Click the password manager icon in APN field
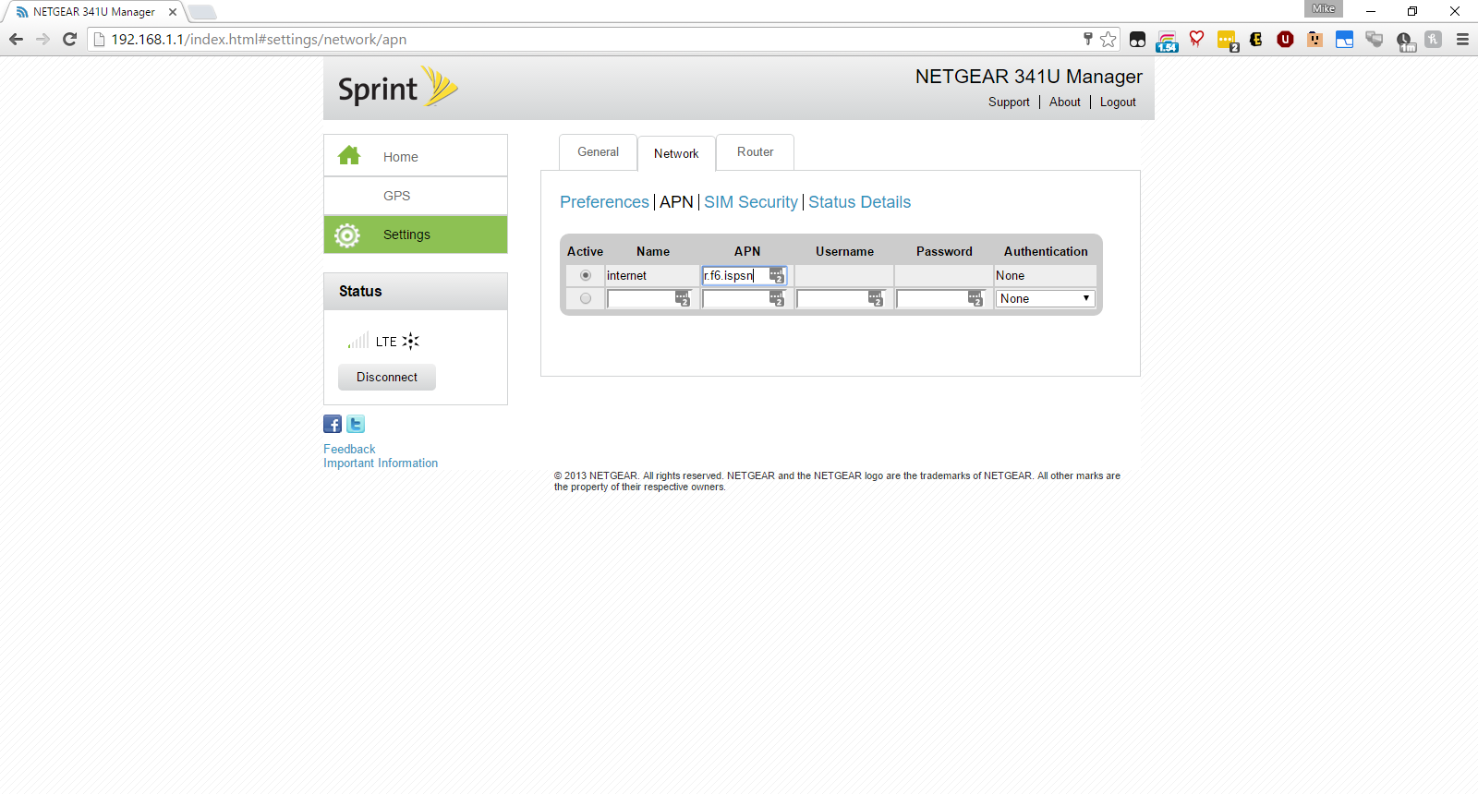Viewport: 1478px width, 794px height. [x=777, y=276]
